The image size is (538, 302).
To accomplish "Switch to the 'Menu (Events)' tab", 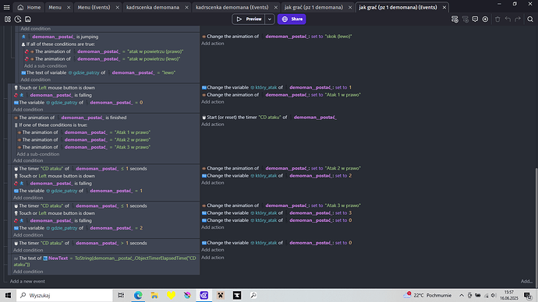I will pyautogui.click(x=94, y=7).
